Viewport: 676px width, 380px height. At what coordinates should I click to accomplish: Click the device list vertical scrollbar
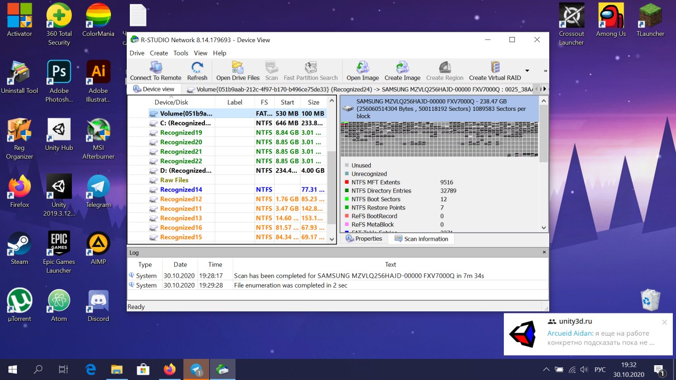coord(332,169)
